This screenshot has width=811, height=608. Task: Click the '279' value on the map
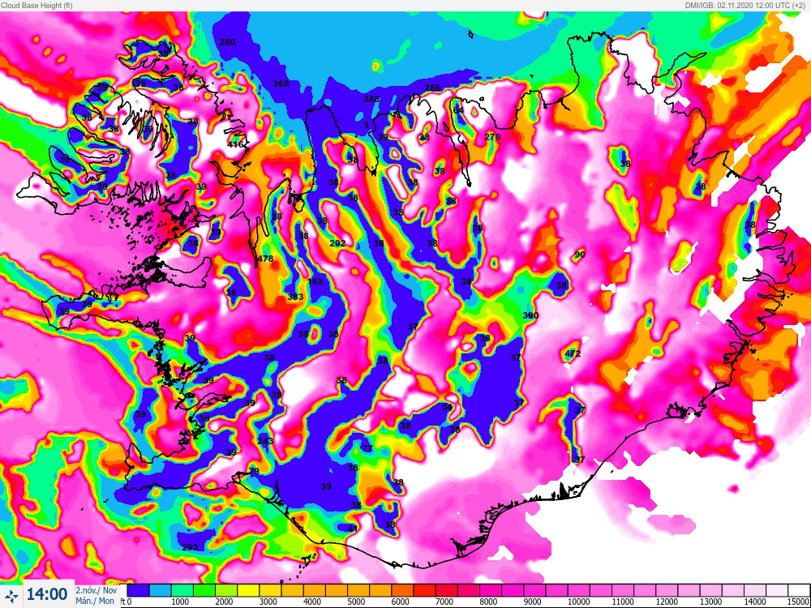pos(493,137)
